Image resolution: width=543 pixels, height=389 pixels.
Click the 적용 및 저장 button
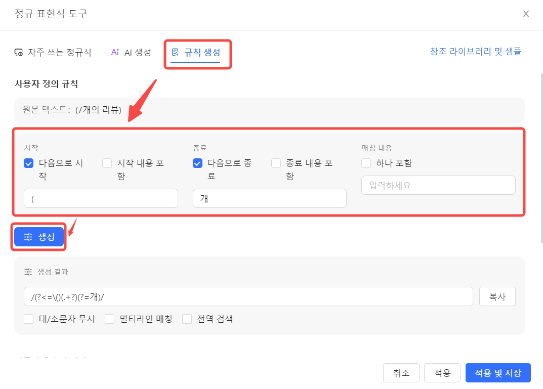point(497,373)
